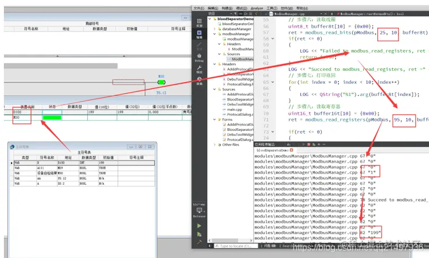Screen dimensions: 429x258
Task: Start debugging with the green bug-run icon
Action: [x=199, y=234]
